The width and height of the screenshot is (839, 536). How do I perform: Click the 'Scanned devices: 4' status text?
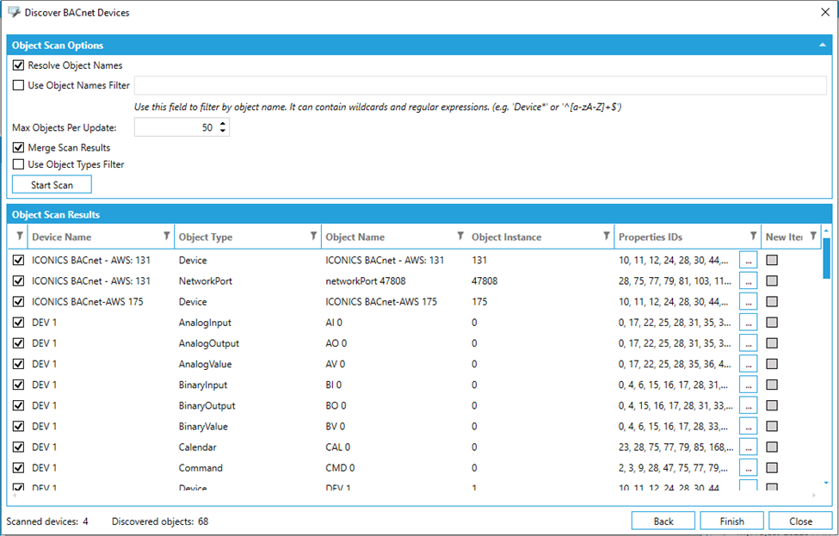pos(47,521)
